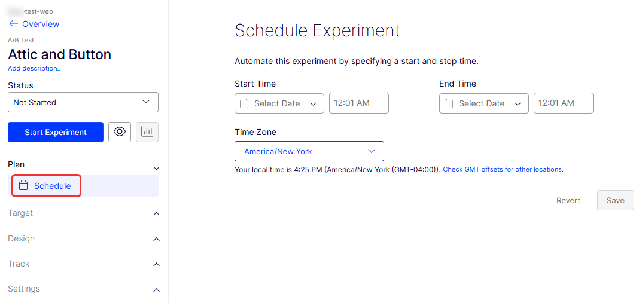The width and height of the screenshot is (639, 303).
Task: Expand the Design section
Action: coord(83,239)
